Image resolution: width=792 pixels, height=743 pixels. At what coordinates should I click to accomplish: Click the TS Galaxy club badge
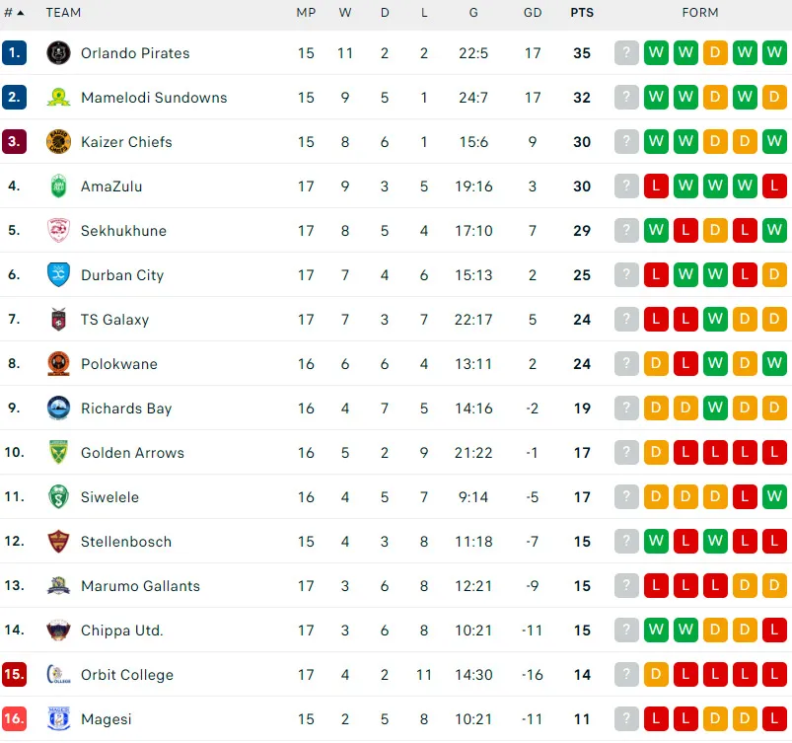[59, 320]
